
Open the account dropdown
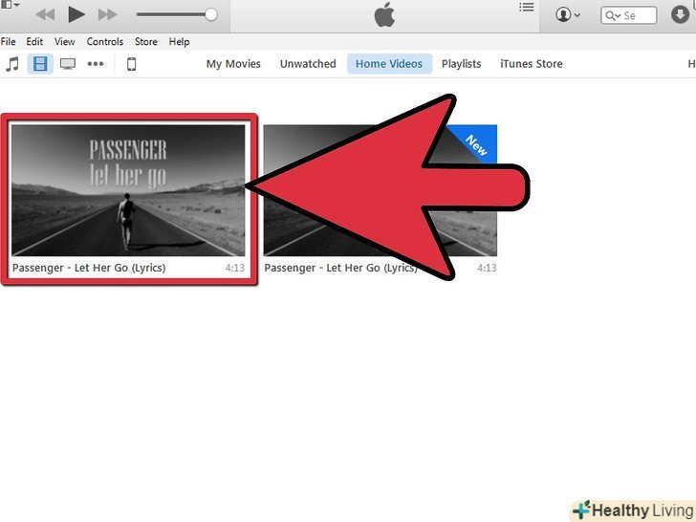568,15
